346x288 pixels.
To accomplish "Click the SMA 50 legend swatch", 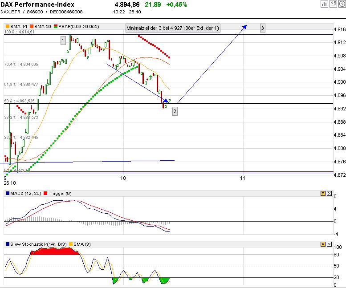I will tap(32, 26).
